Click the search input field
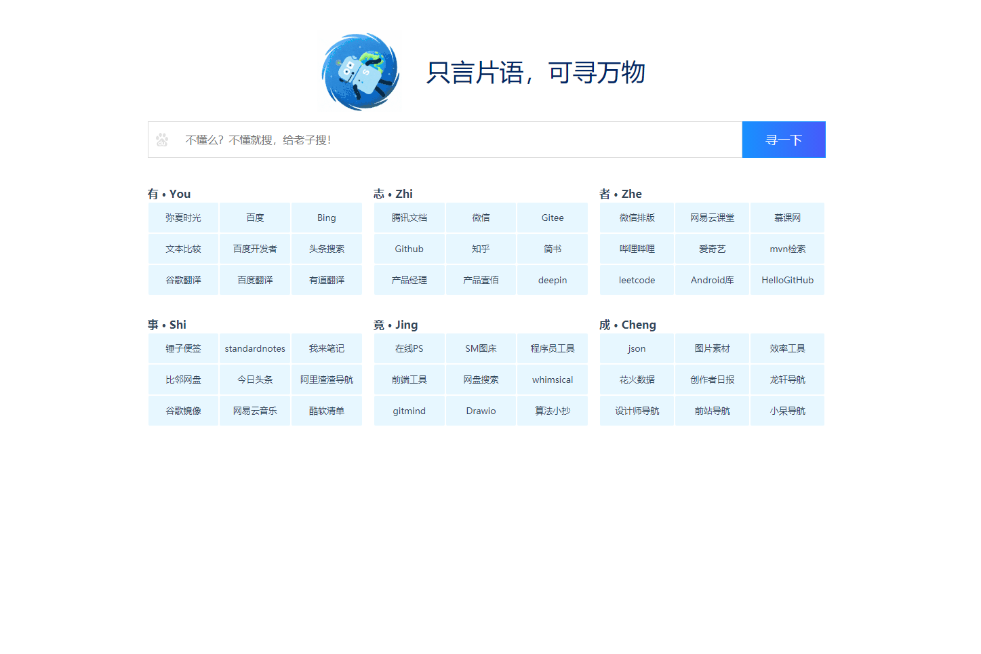The image size is (981, 654). (x=441, y=139)
